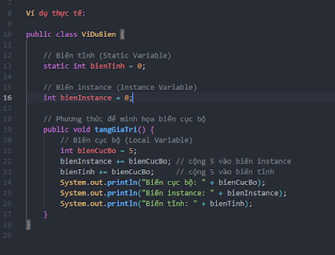Click the opening brace after ViDuBien
Screen dimensions: 335x255
point(122,35)
